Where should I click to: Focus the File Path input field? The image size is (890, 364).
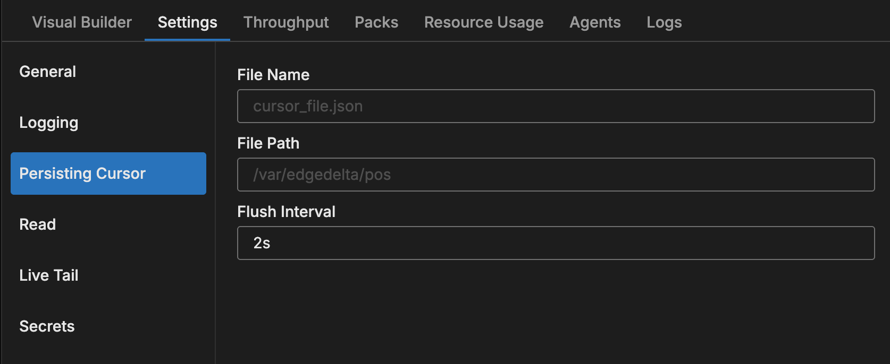(556, 175)
